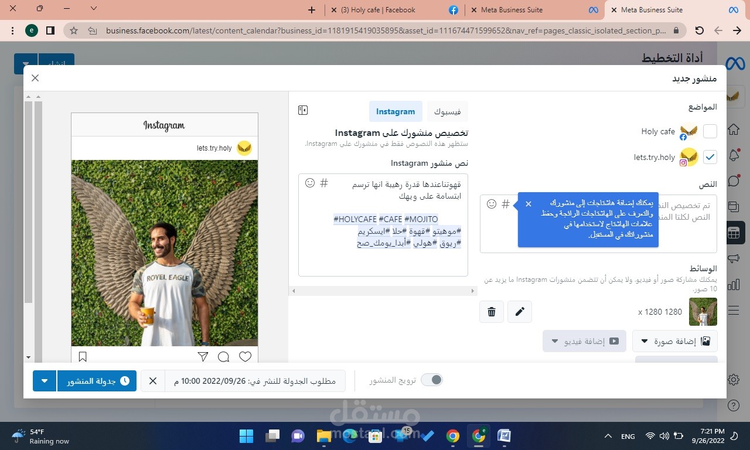Switch to middle Meta Business Suite tab
The image size is (750, 450).
pyautogui.click(x=534, y=10)
